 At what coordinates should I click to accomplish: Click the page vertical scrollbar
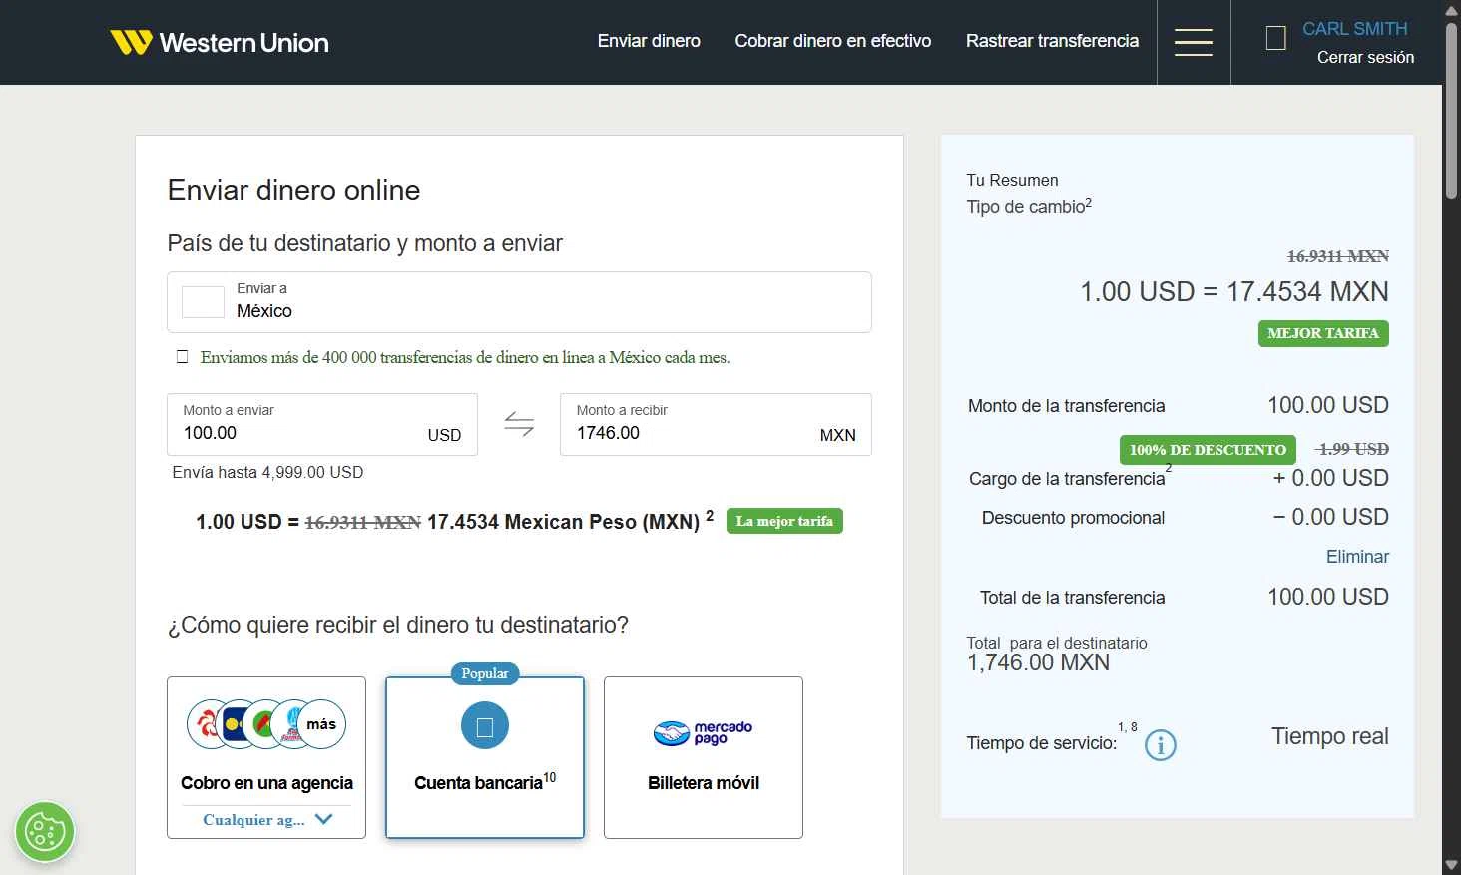click(x=1451, y=110)
